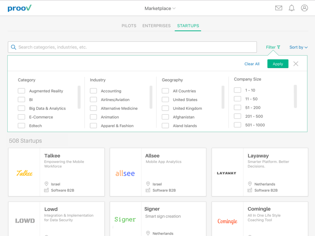Viewport: 315px width, 236px height.
Task: Click the Clear All link
Action: click(x=252, y=64)
